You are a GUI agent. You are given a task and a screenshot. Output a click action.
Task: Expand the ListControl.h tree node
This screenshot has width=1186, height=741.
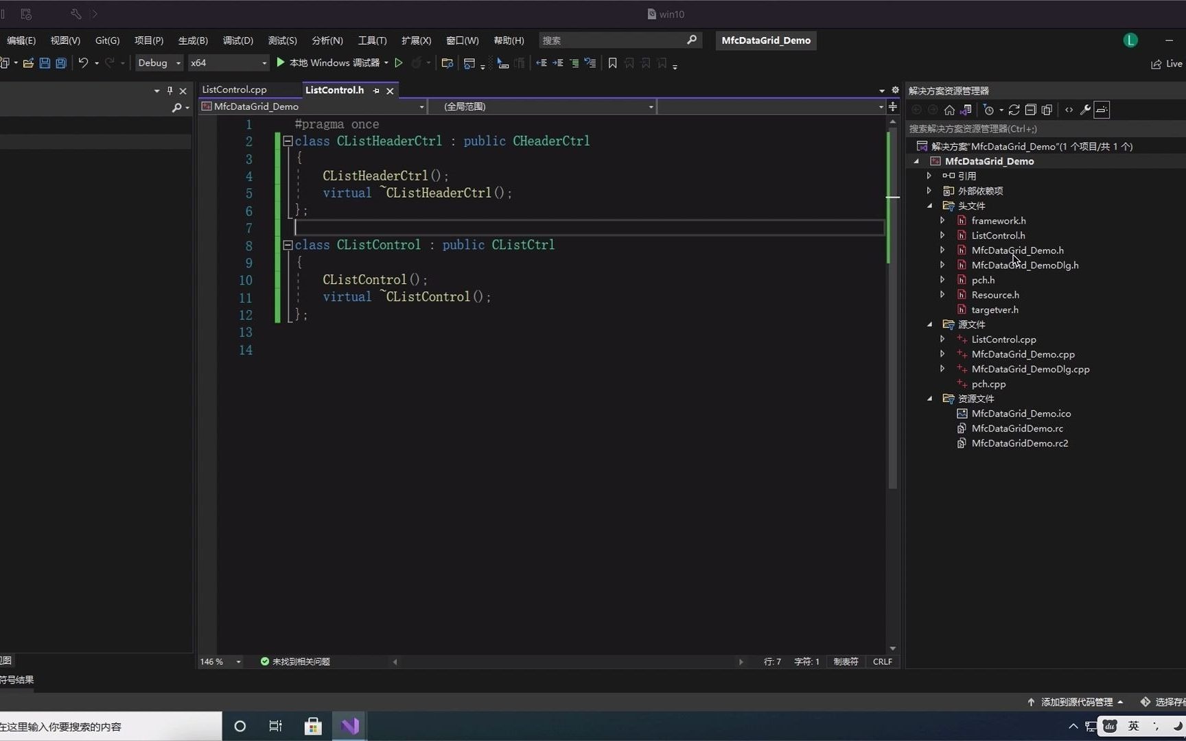pos(942,235)
